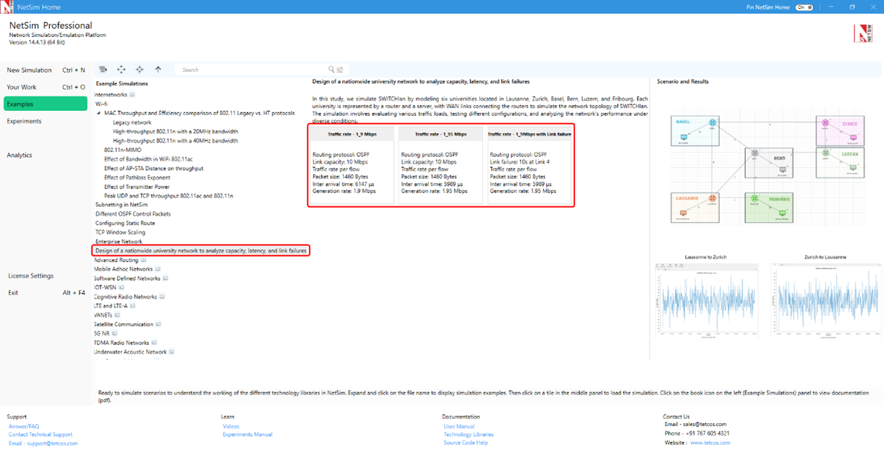Toggle the Pin NetSim Home switch
884x450 pixels.
click(x=804, y=8)
